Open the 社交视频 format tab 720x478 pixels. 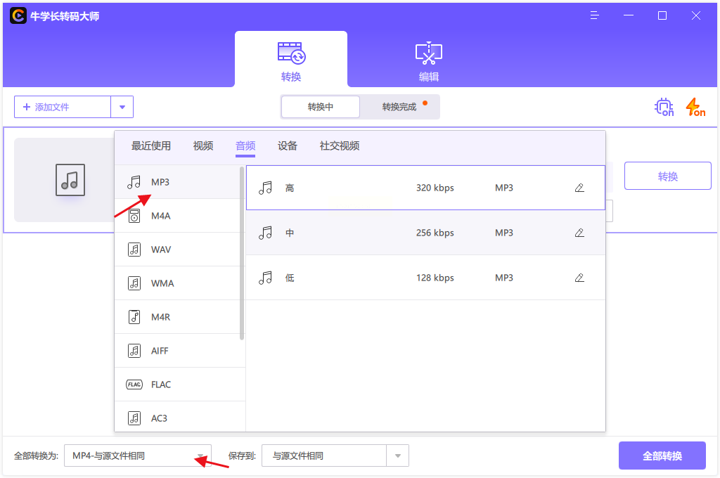pos(340,146)
